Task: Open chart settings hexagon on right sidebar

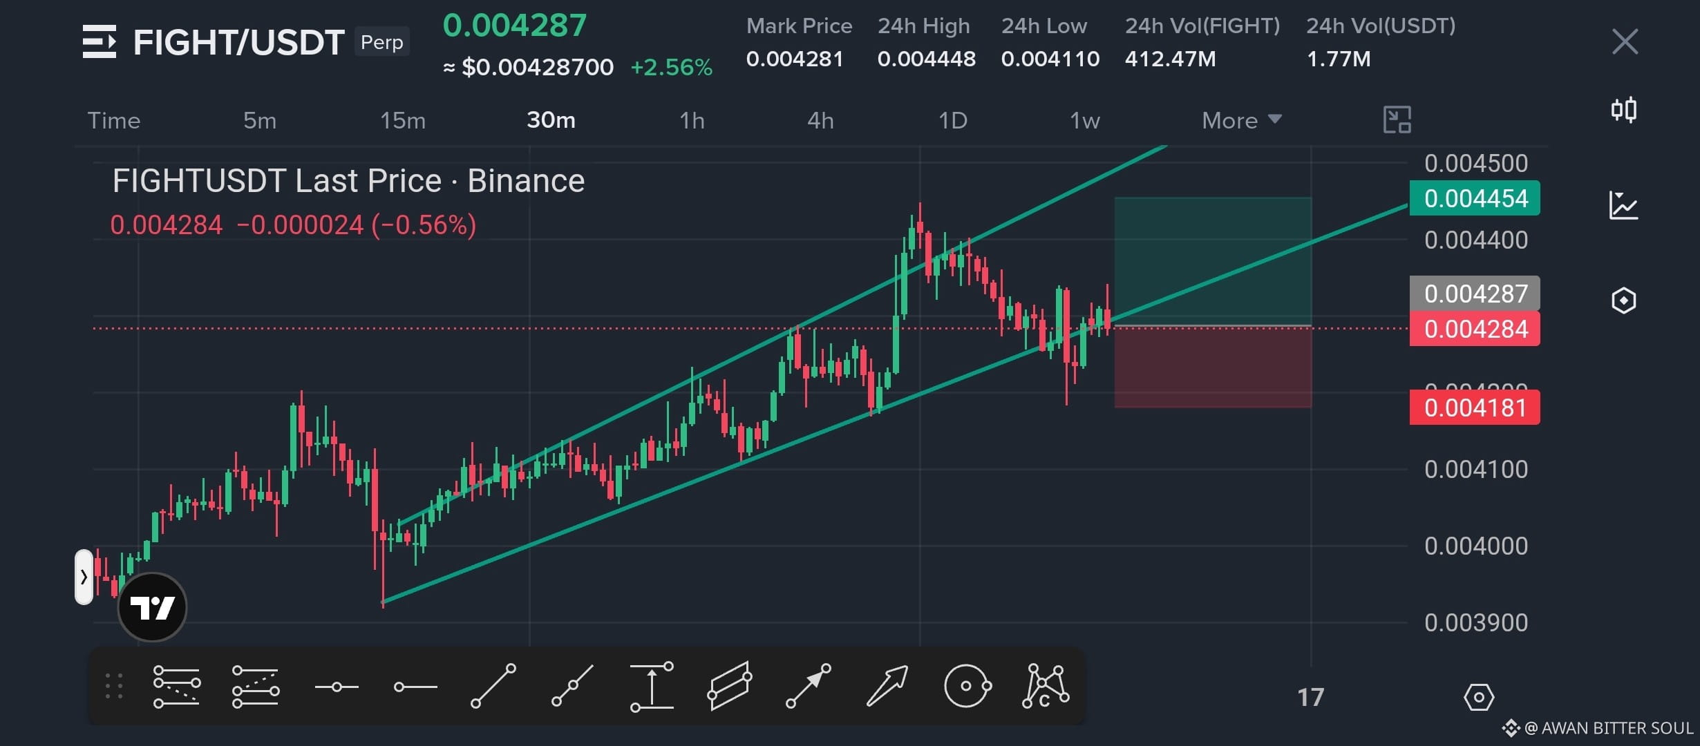Action: pos(1624,300)
